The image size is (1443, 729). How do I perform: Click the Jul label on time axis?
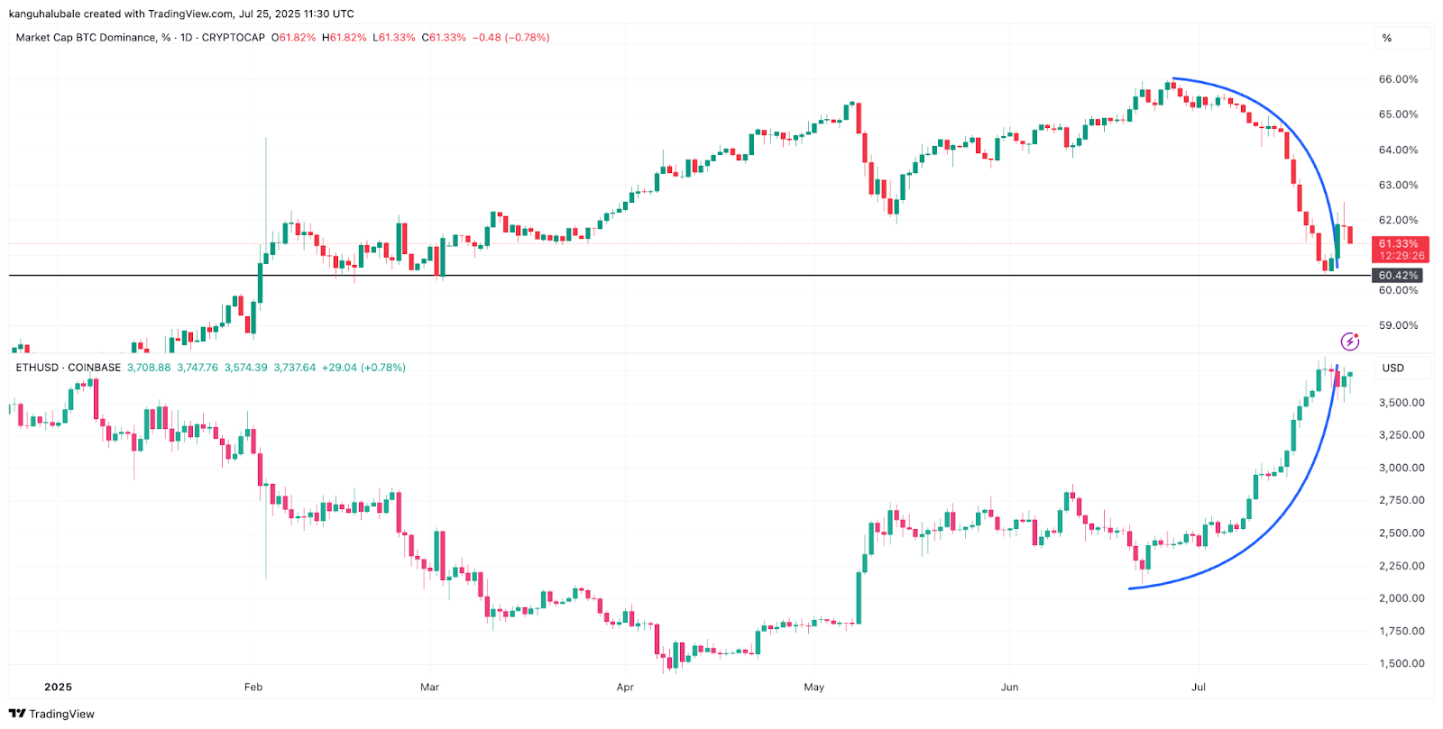coord(1199,687)
